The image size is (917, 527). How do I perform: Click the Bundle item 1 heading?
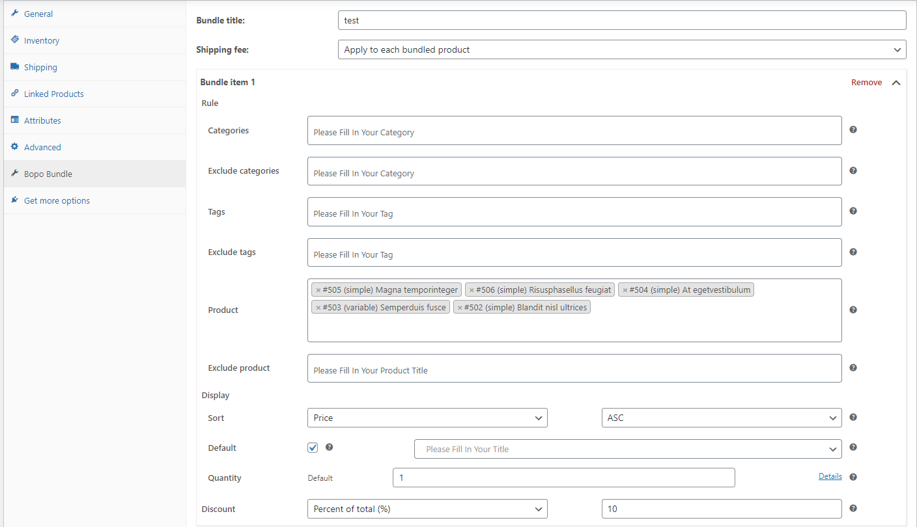tap(228, 83)
